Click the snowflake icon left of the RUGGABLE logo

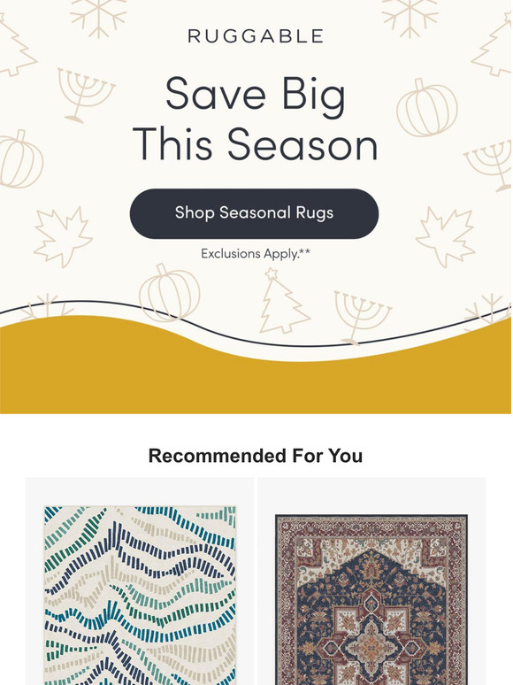point(99,18)
